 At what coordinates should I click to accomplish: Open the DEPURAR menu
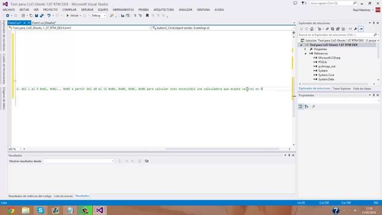(87, 10)
